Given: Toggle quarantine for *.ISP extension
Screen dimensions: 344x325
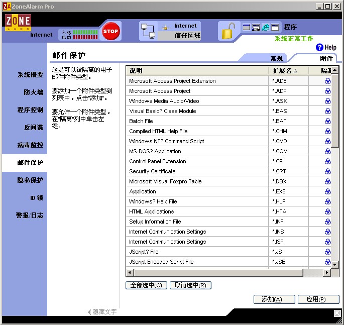Looking at the screenshot, I should point(328,242).
